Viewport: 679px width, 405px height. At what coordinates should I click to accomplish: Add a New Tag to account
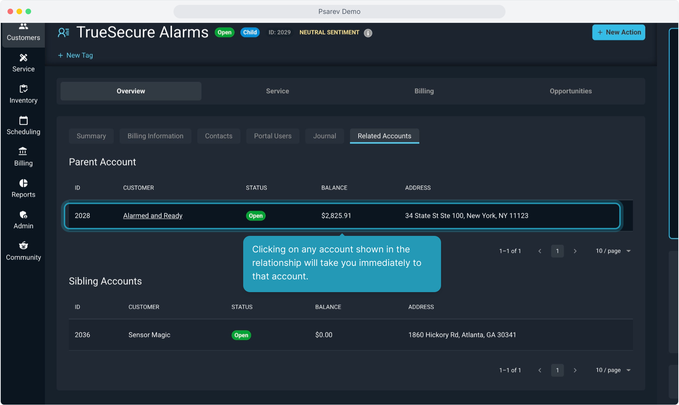pos(75,55)
